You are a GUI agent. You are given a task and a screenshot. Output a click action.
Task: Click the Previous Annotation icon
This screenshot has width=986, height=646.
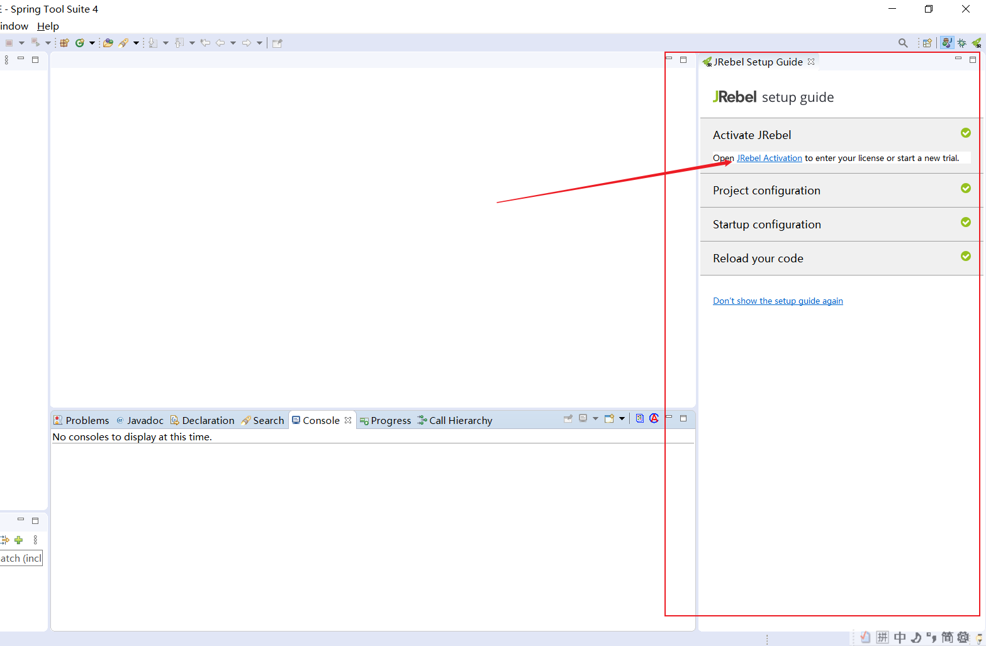point(179,43)
